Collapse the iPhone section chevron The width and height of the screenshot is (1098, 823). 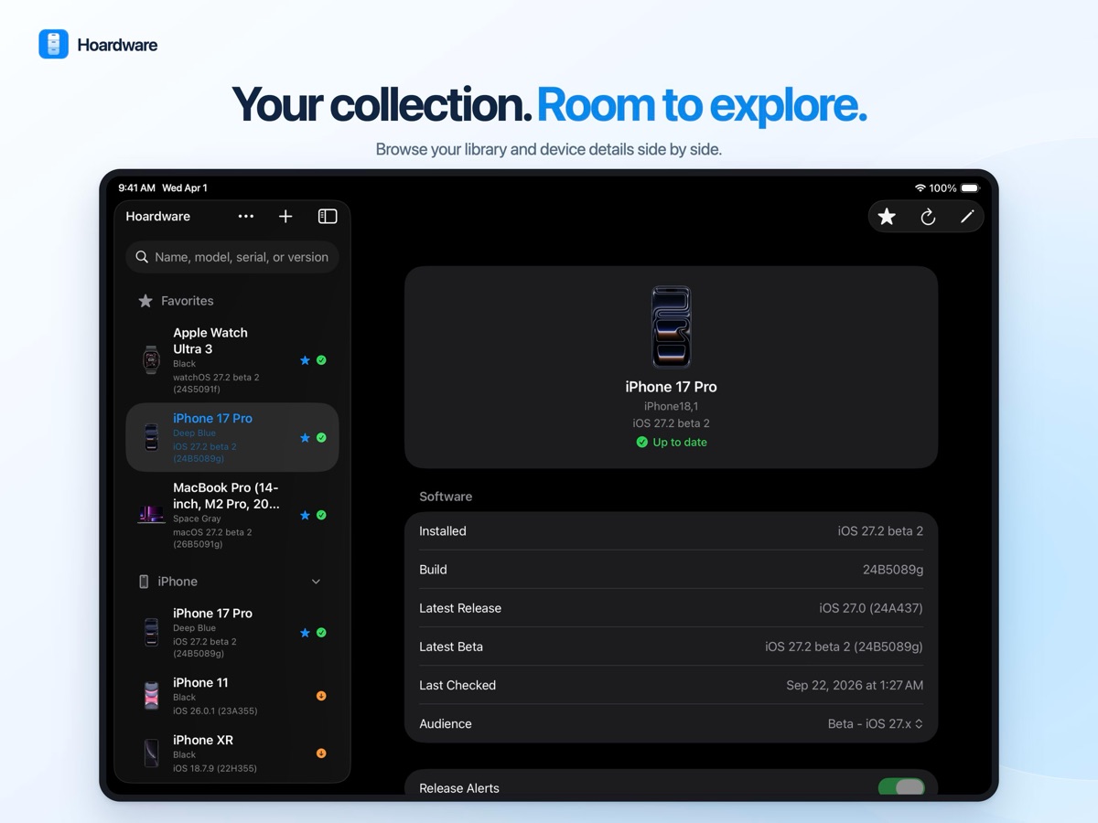point(316,582)
